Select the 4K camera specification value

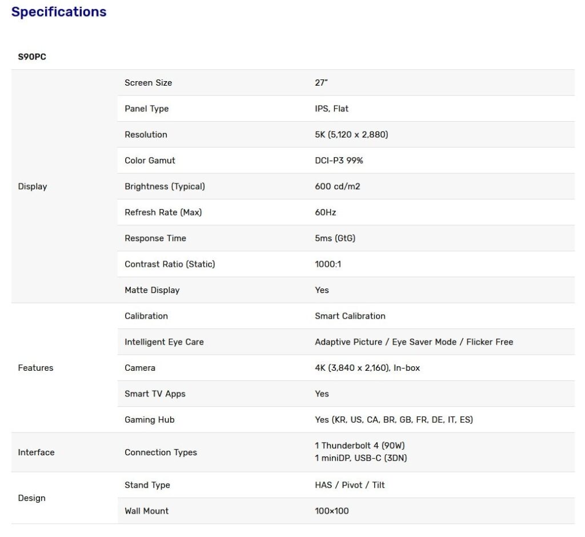[367, 368]
